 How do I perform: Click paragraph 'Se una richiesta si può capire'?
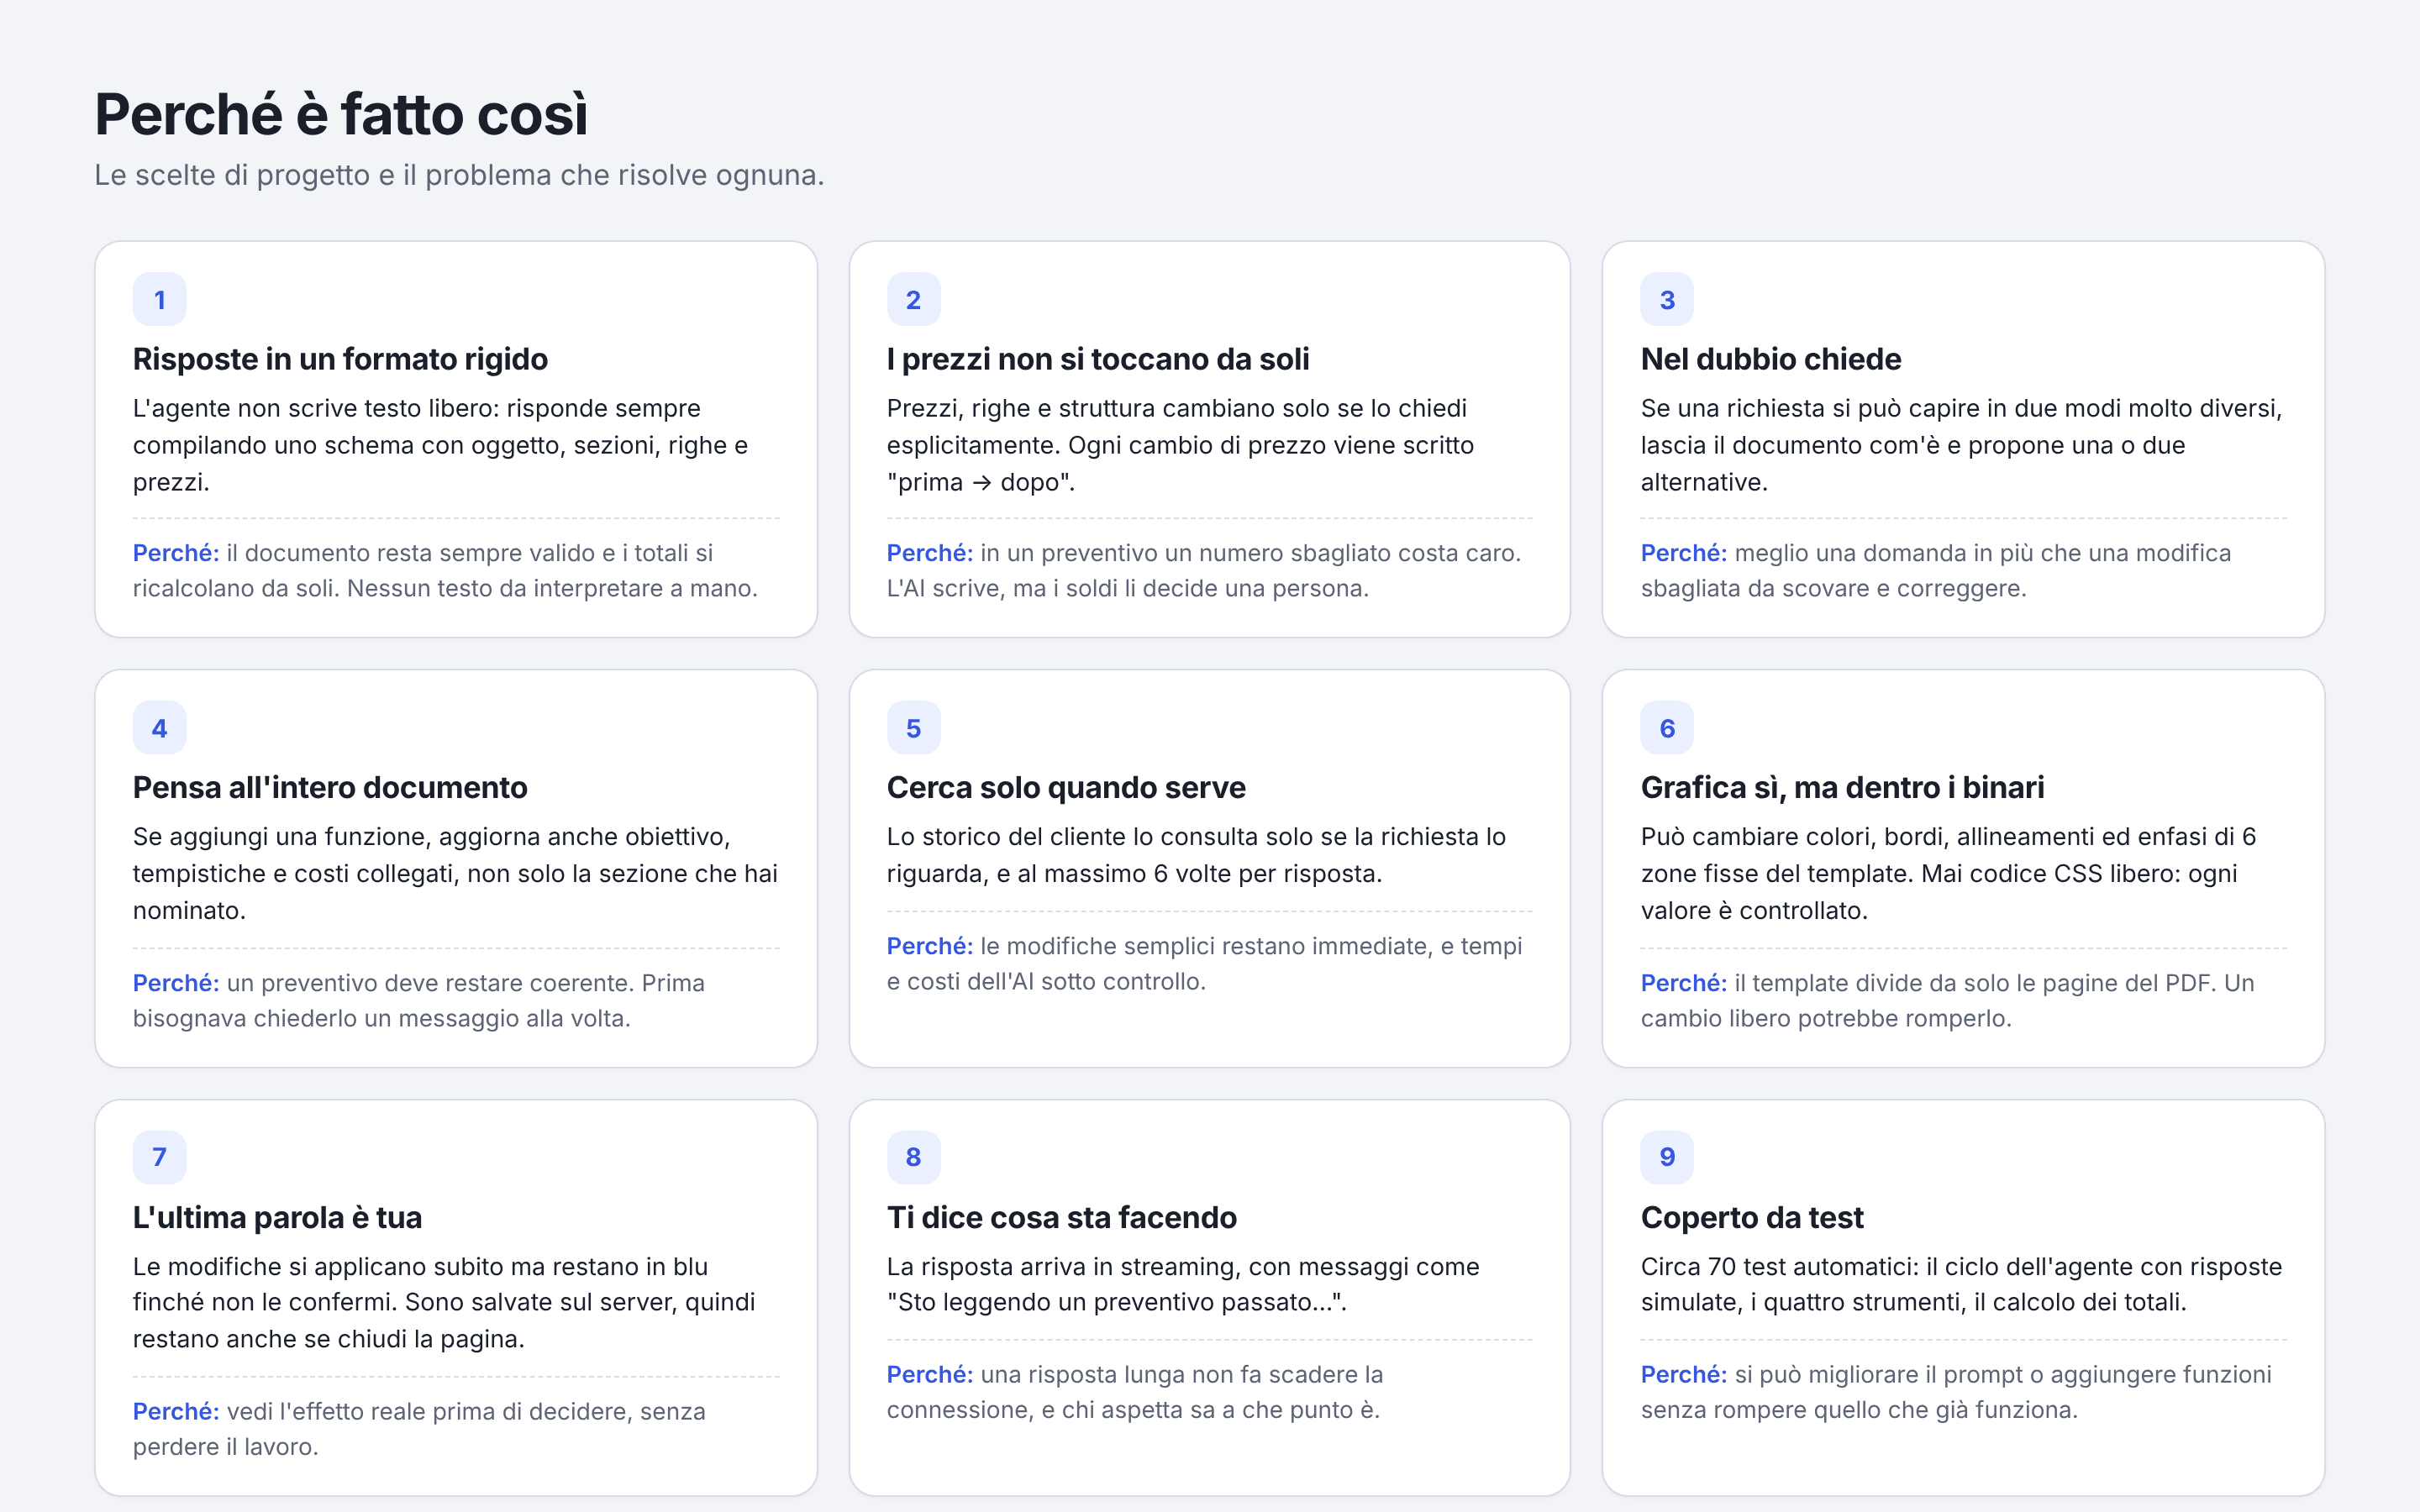pos(1963,445)
